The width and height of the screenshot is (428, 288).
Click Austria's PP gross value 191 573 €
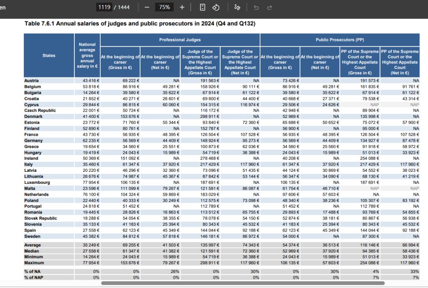369,81
